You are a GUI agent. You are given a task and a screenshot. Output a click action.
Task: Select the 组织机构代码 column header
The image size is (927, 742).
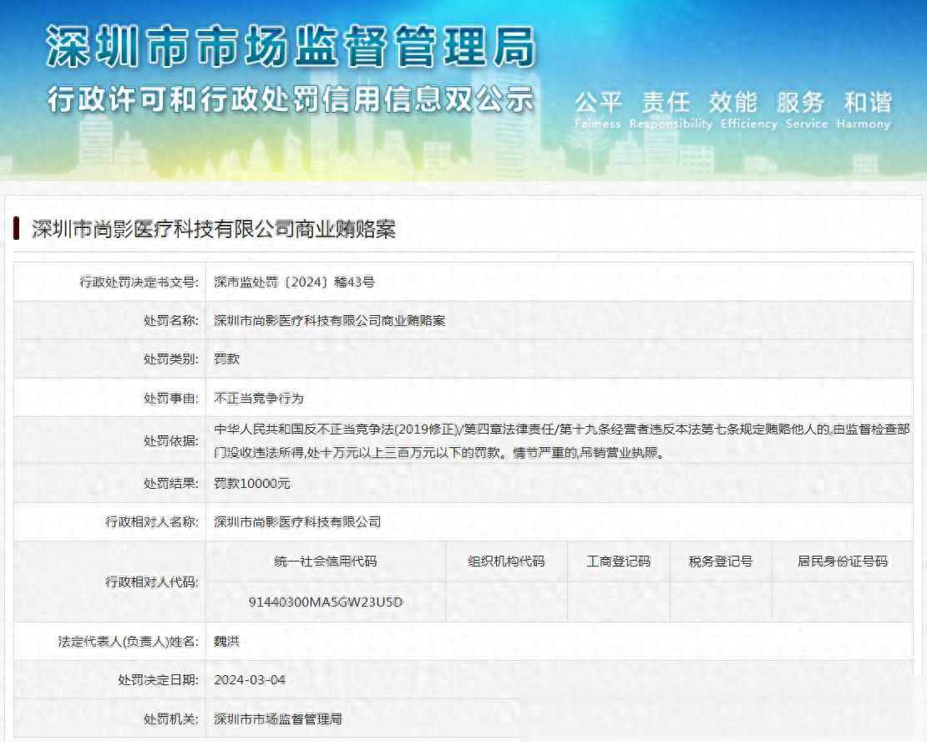pyautogui.click(x=506, y=562)
